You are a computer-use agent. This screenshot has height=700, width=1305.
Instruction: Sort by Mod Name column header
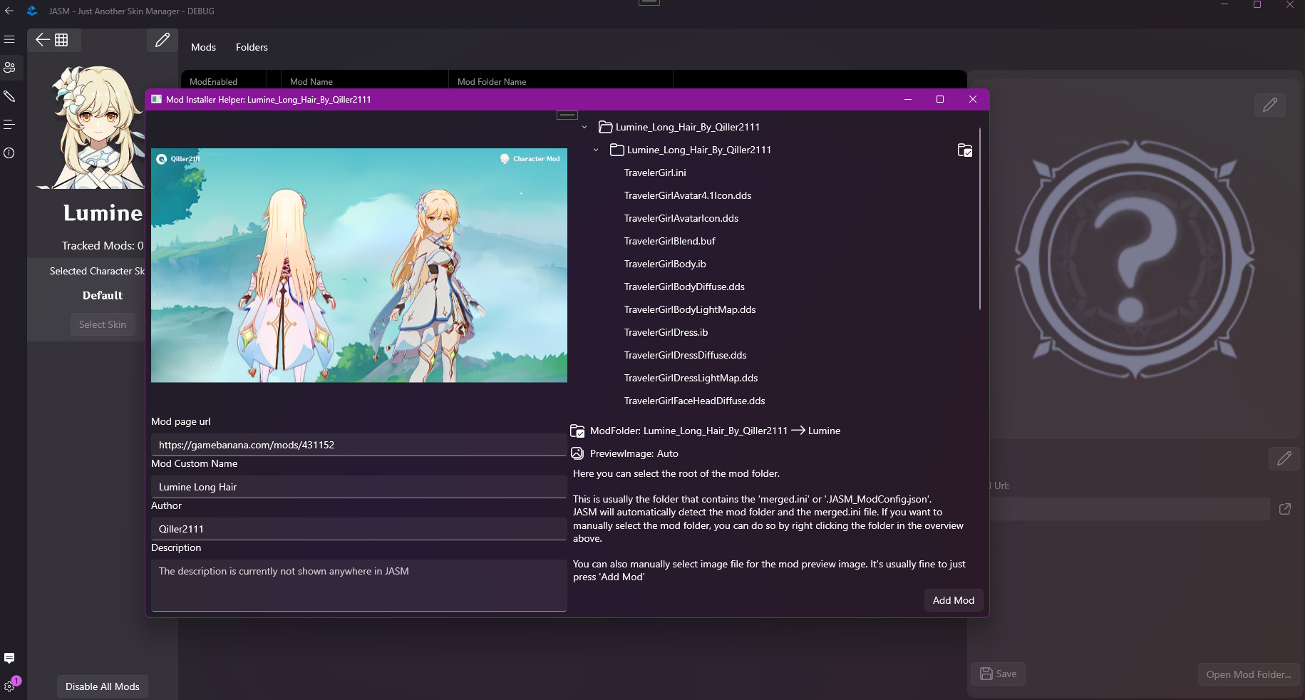tap(365, 81)
